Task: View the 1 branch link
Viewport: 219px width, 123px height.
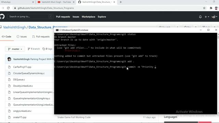Action: [x=34, y=49]
